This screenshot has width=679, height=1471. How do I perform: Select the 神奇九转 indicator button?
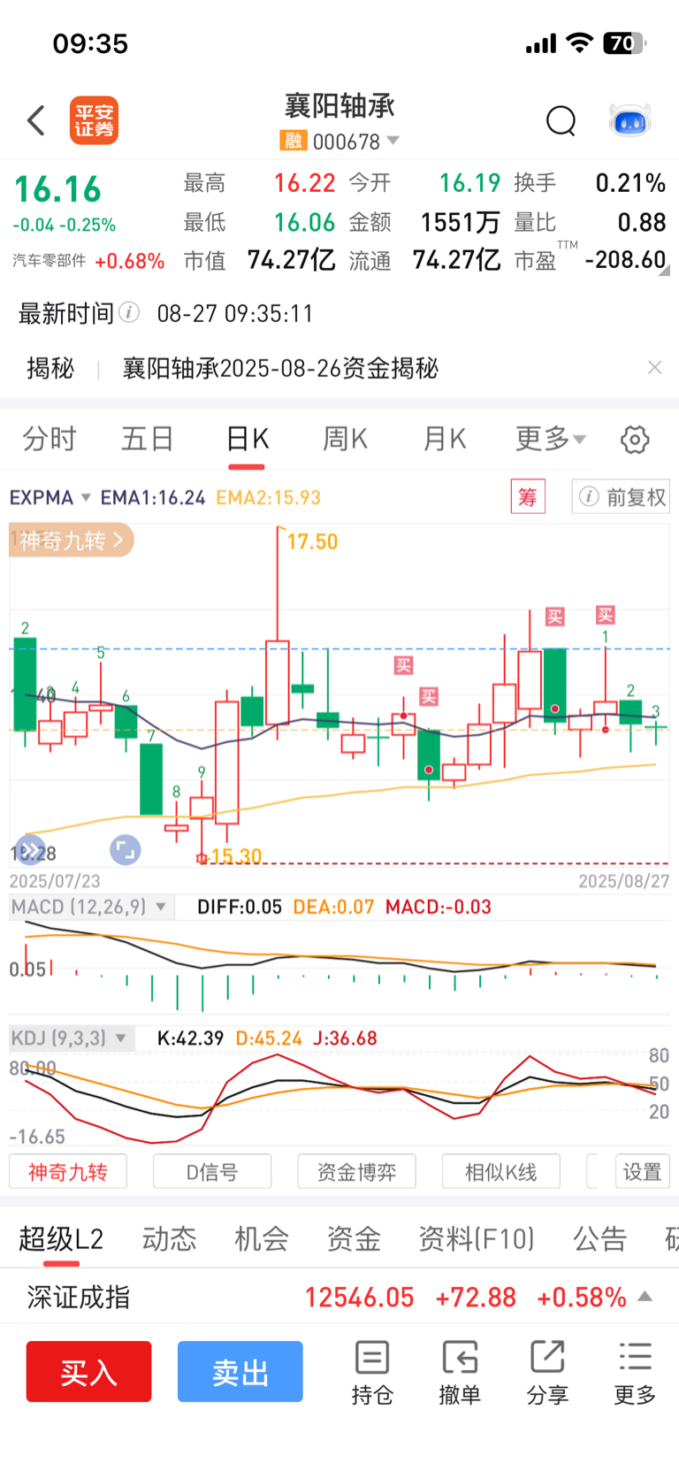[x=68, y=1172]
